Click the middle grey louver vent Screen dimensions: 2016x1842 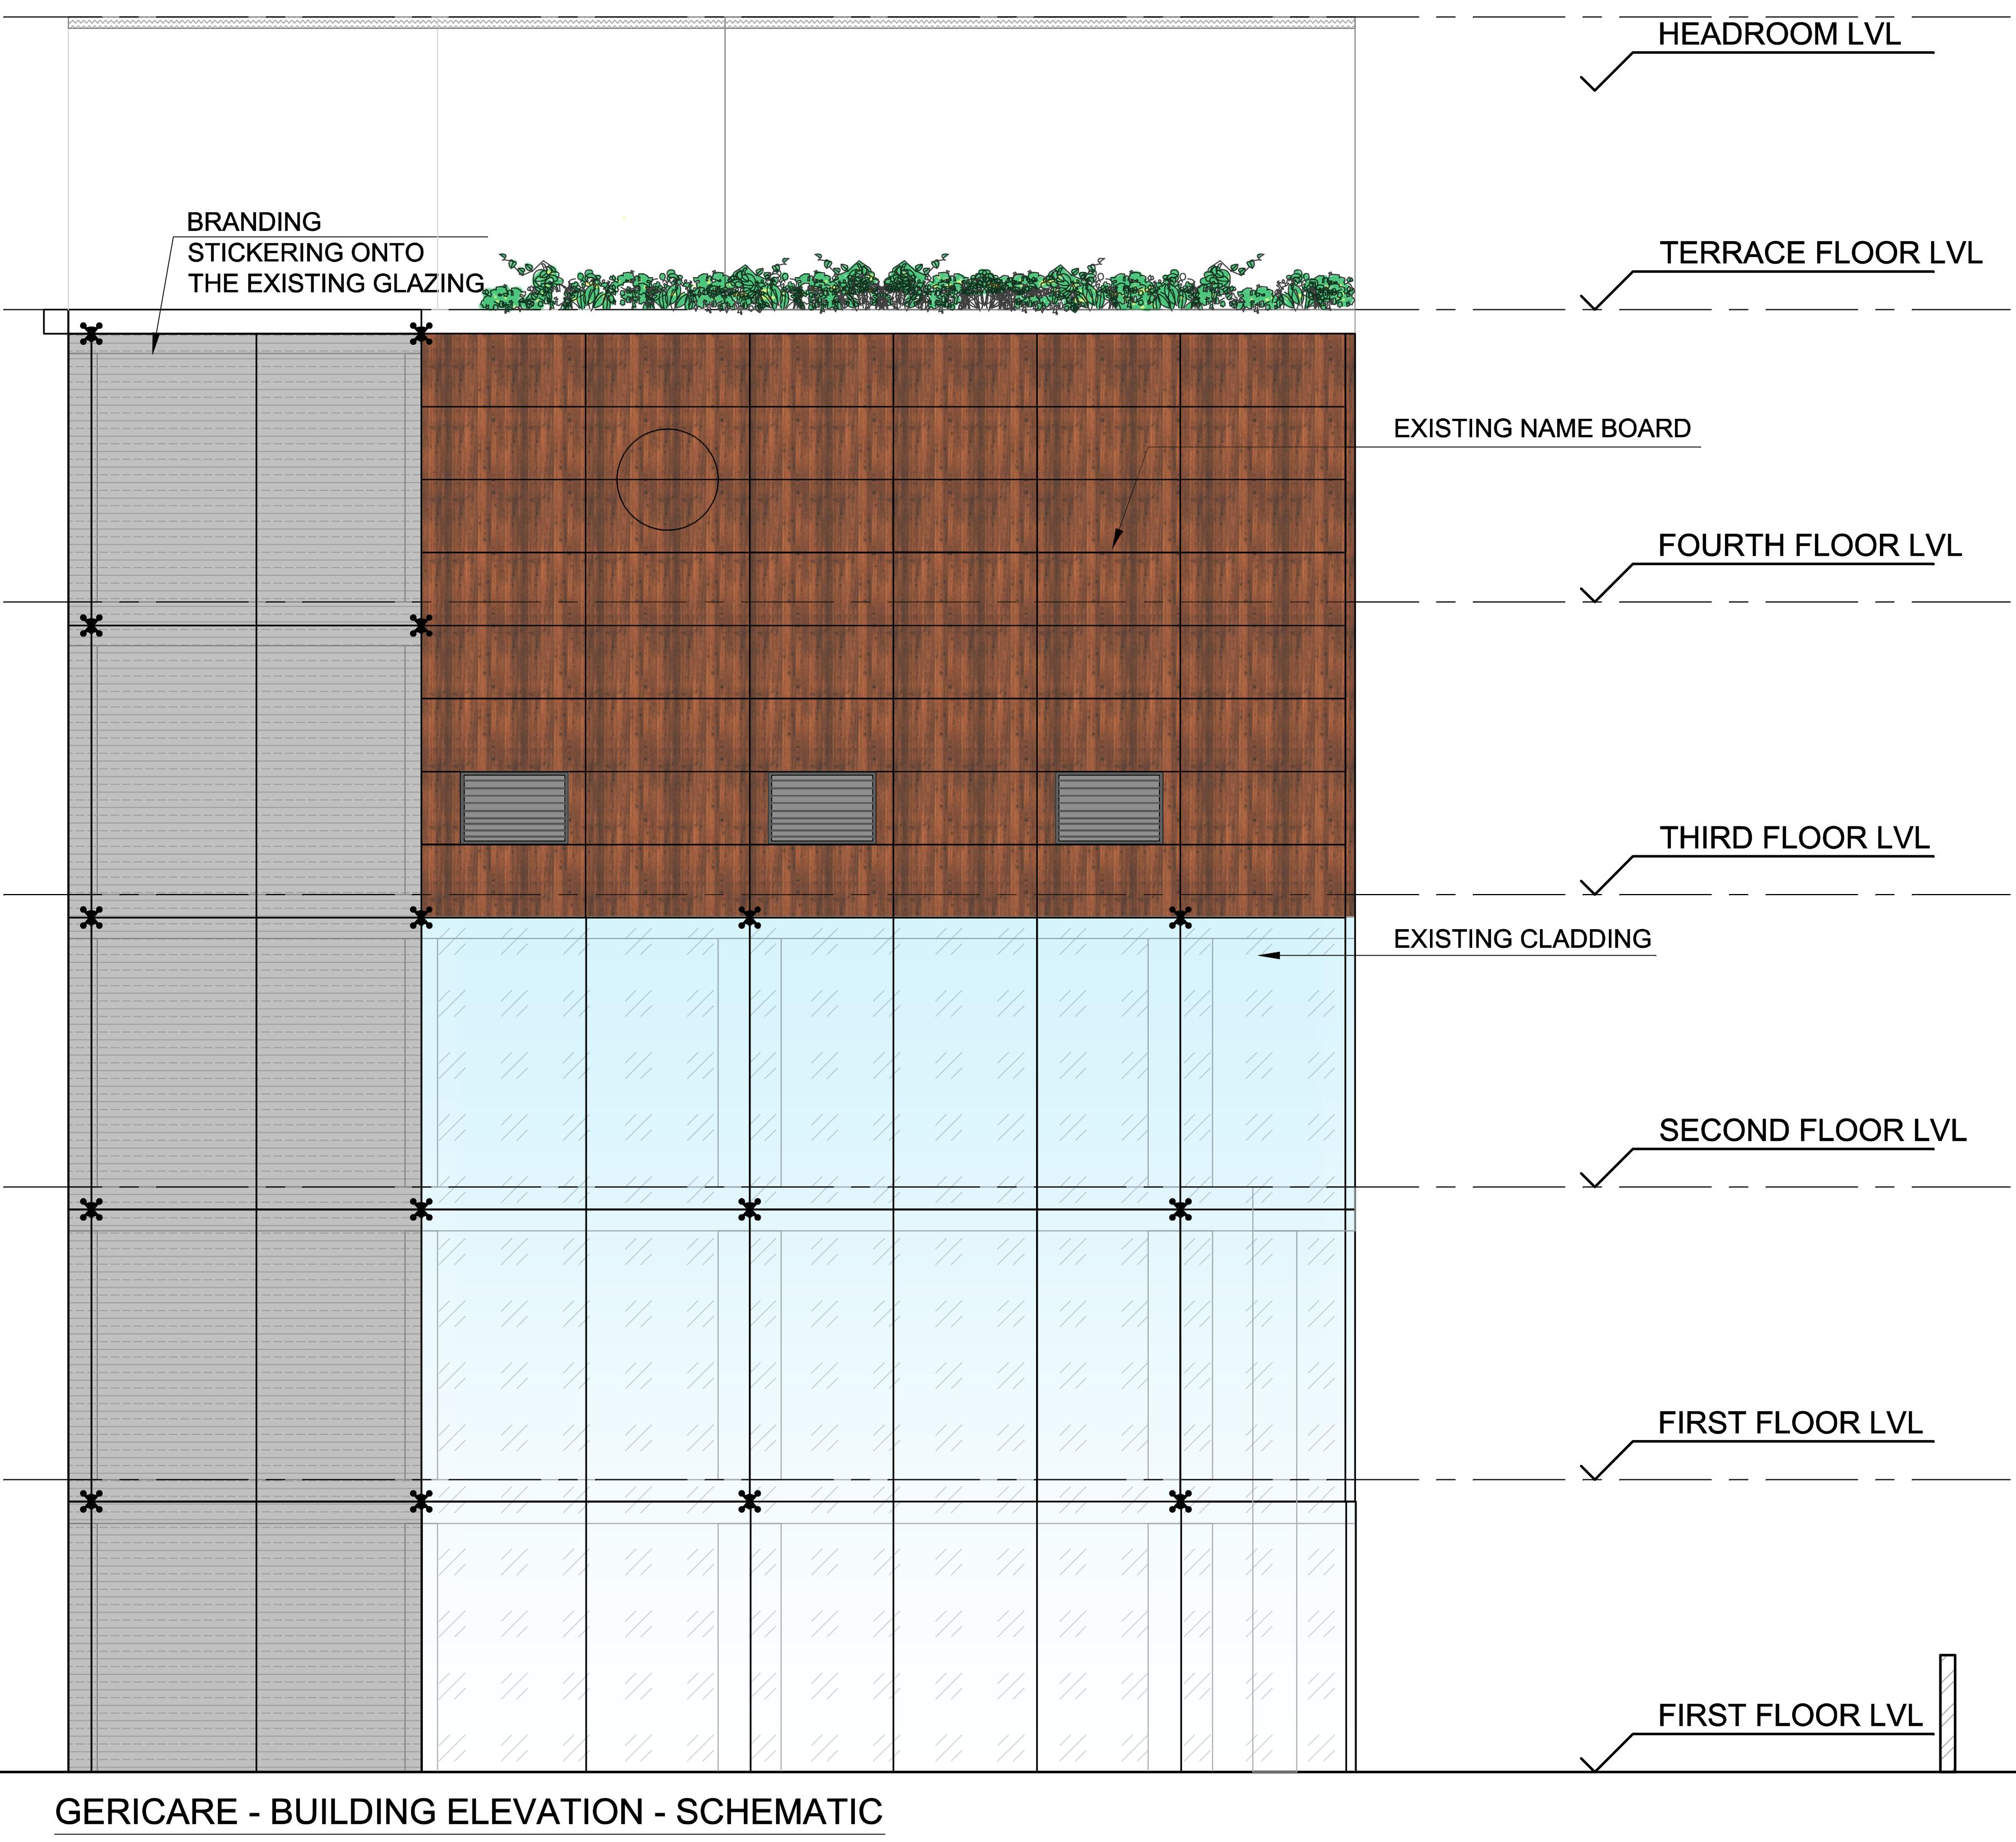tap(822, 807)
